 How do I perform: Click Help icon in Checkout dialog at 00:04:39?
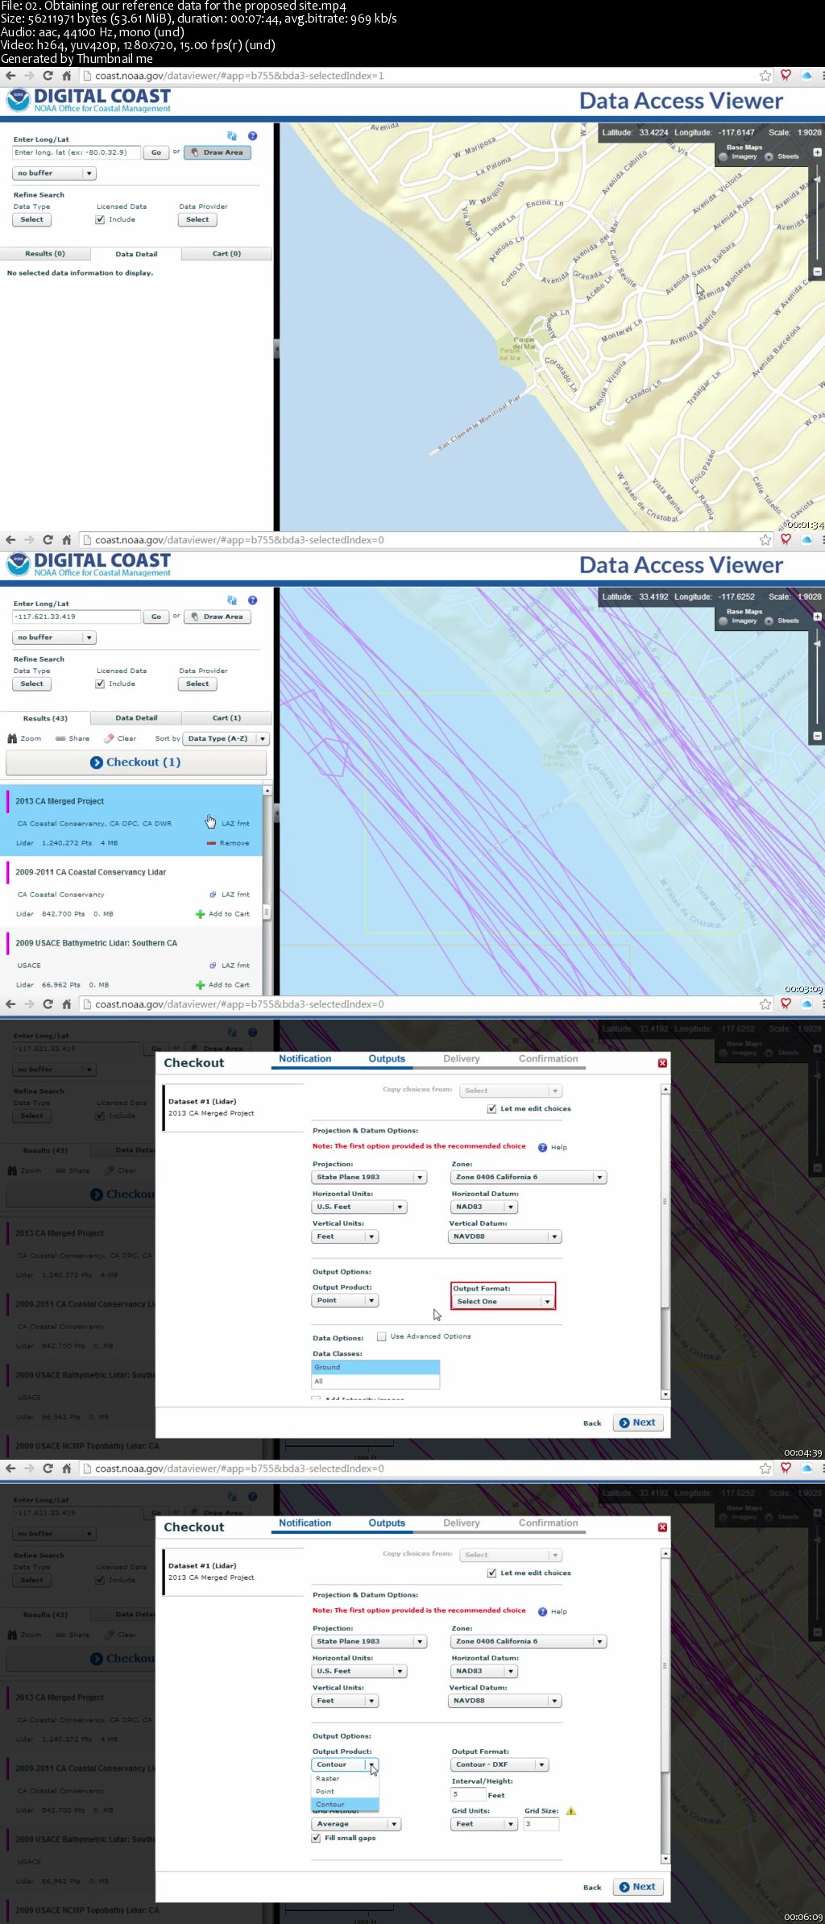click(x=542, y=1148)
